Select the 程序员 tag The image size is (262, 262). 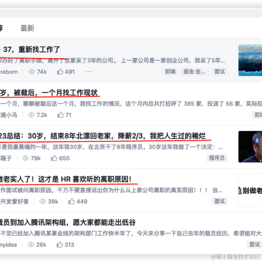click(x=217, y=158)
